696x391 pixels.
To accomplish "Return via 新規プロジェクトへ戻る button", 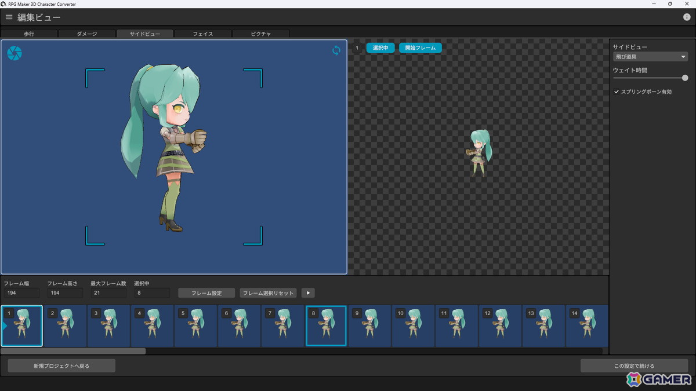I will [x=61, y=366].
